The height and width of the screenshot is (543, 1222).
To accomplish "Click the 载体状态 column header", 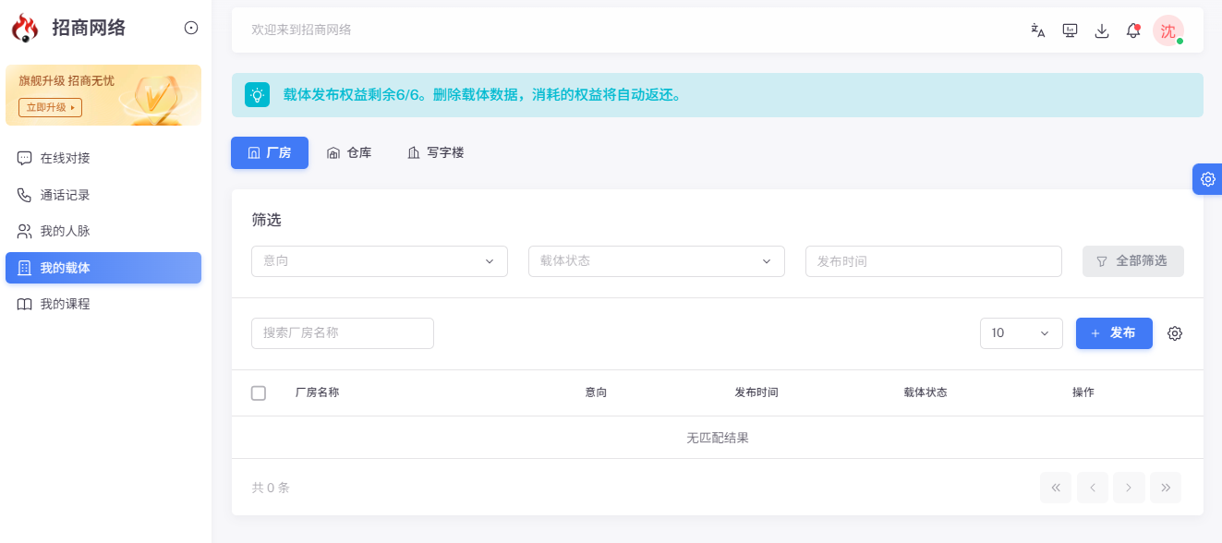I will 926,392.
